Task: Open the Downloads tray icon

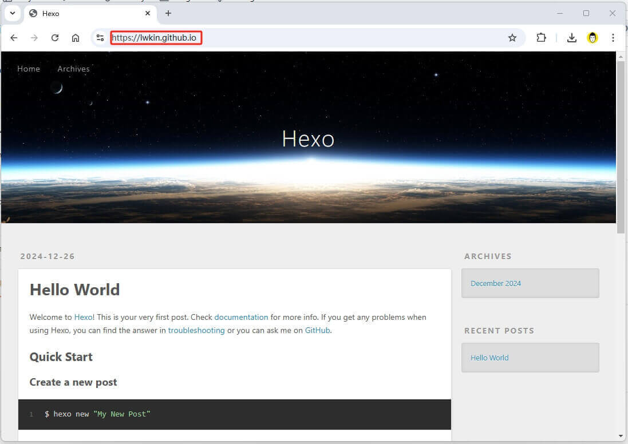Action: (571, 38)
